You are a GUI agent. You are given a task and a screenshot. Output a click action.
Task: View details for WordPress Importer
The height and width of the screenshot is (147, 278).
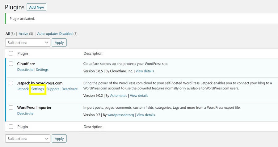(x=146, y=115)
